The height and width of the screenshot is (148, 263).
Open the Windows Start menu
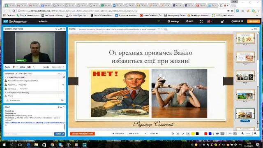click(4, 145)
